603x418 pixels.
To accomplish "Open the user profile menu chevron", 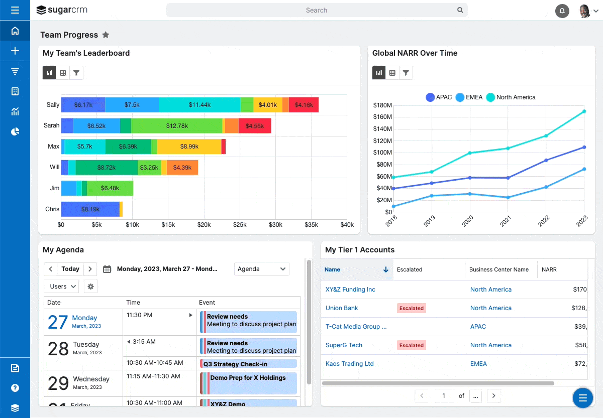I will 596,11.
